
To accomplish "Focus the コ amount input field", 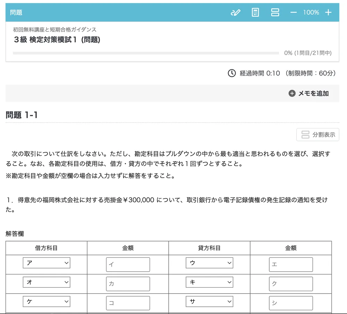I will click(128, 303).
